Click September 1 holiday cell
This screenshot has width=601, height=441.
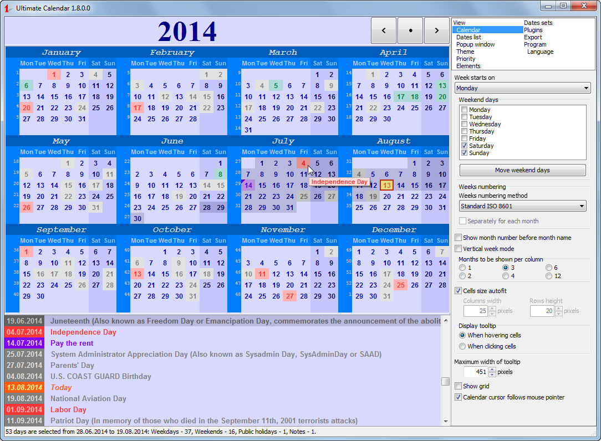pyautogui.click(x=26, y=252)
